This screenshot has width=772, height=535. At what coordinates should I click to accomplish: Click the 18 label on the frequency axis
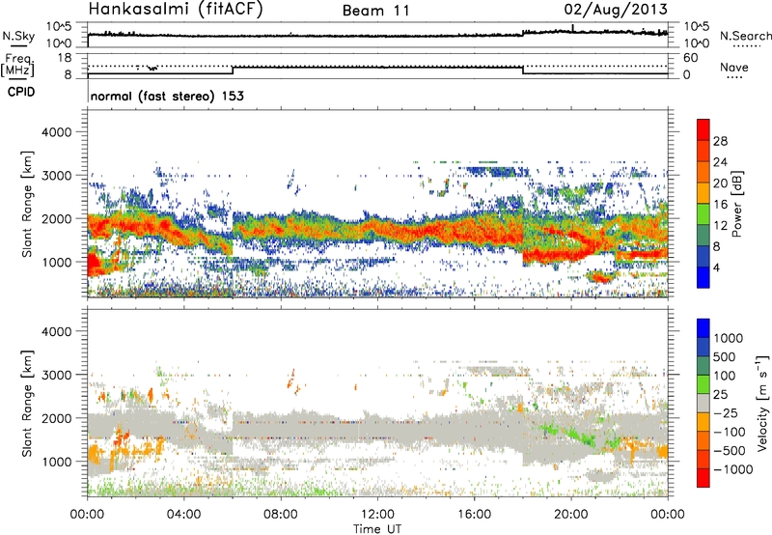coord(65,58)
